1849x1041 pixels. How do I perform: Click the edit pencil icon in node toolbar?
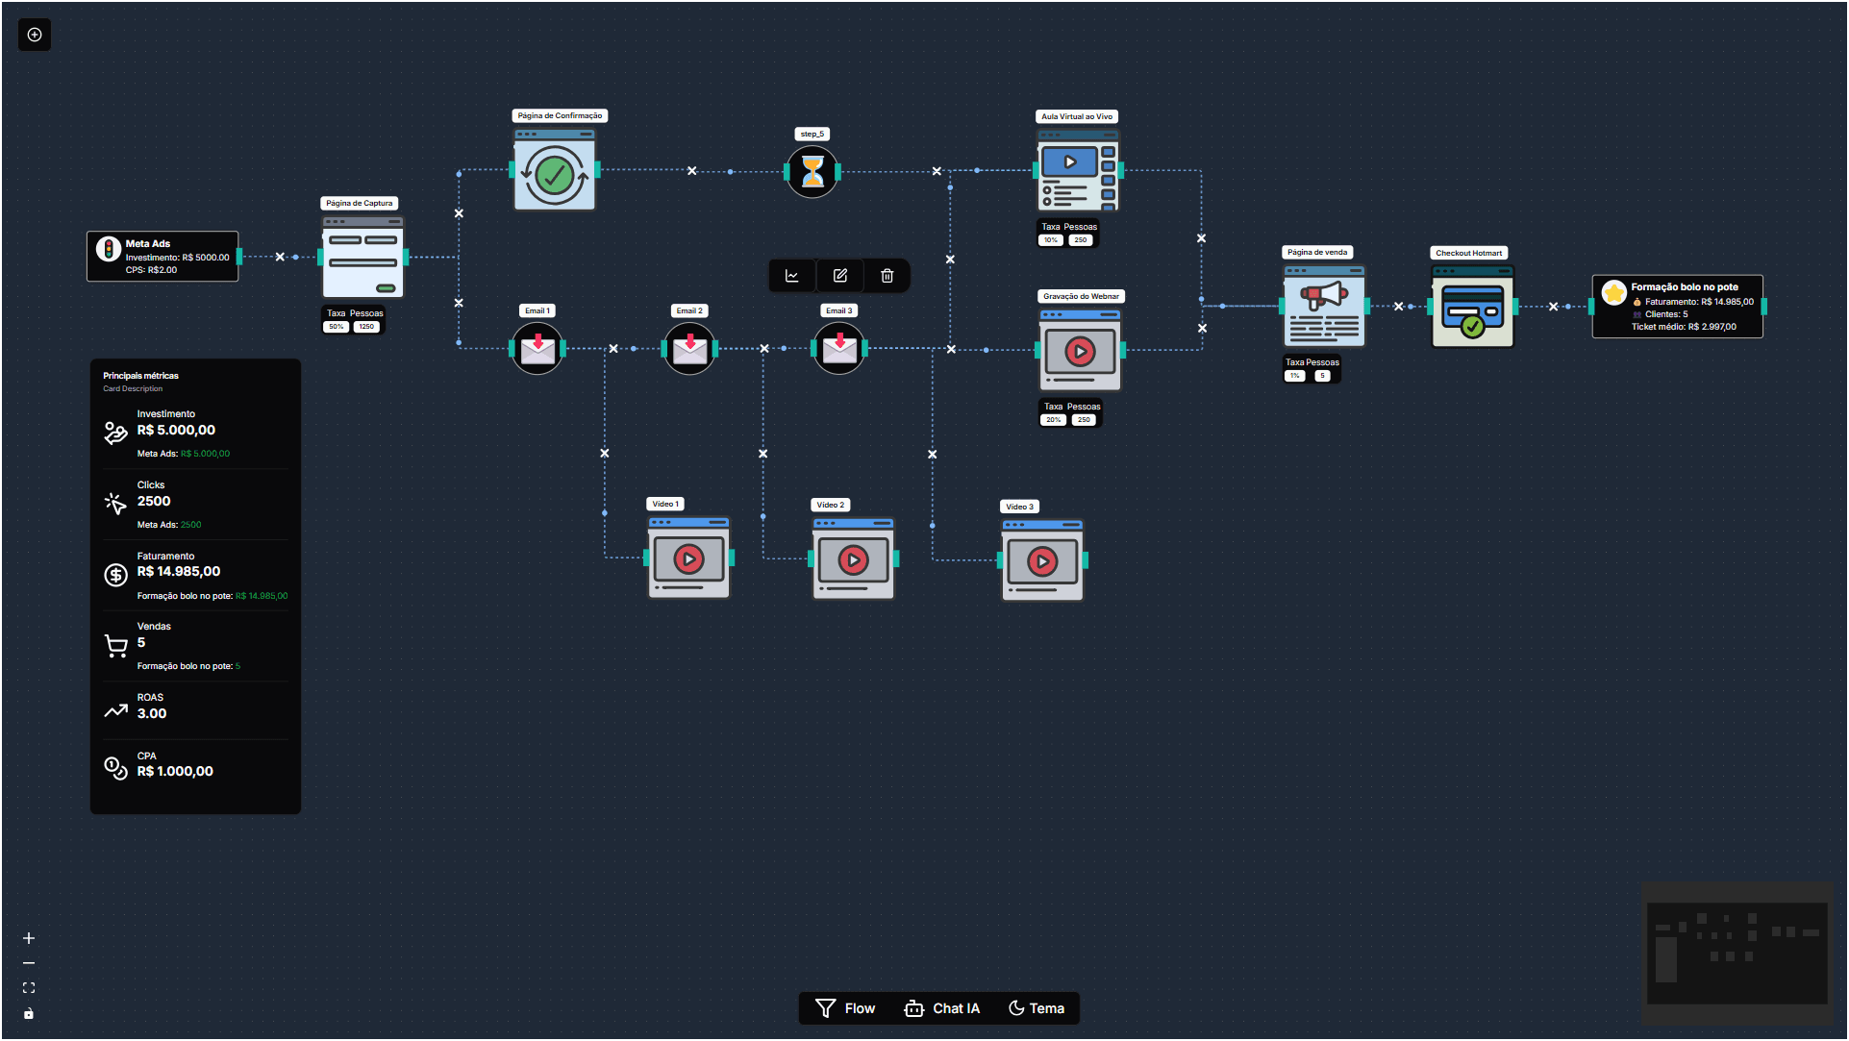(x=840, y=276)
